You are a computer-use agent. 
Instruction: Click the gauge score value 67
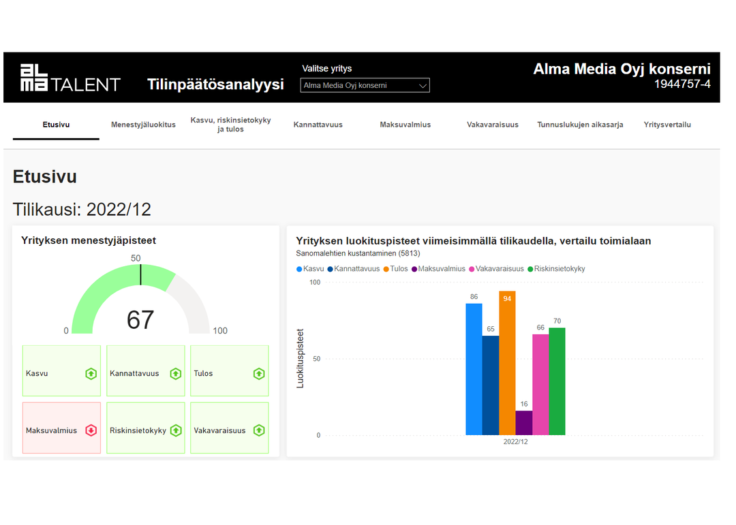(x=140, y=320)
